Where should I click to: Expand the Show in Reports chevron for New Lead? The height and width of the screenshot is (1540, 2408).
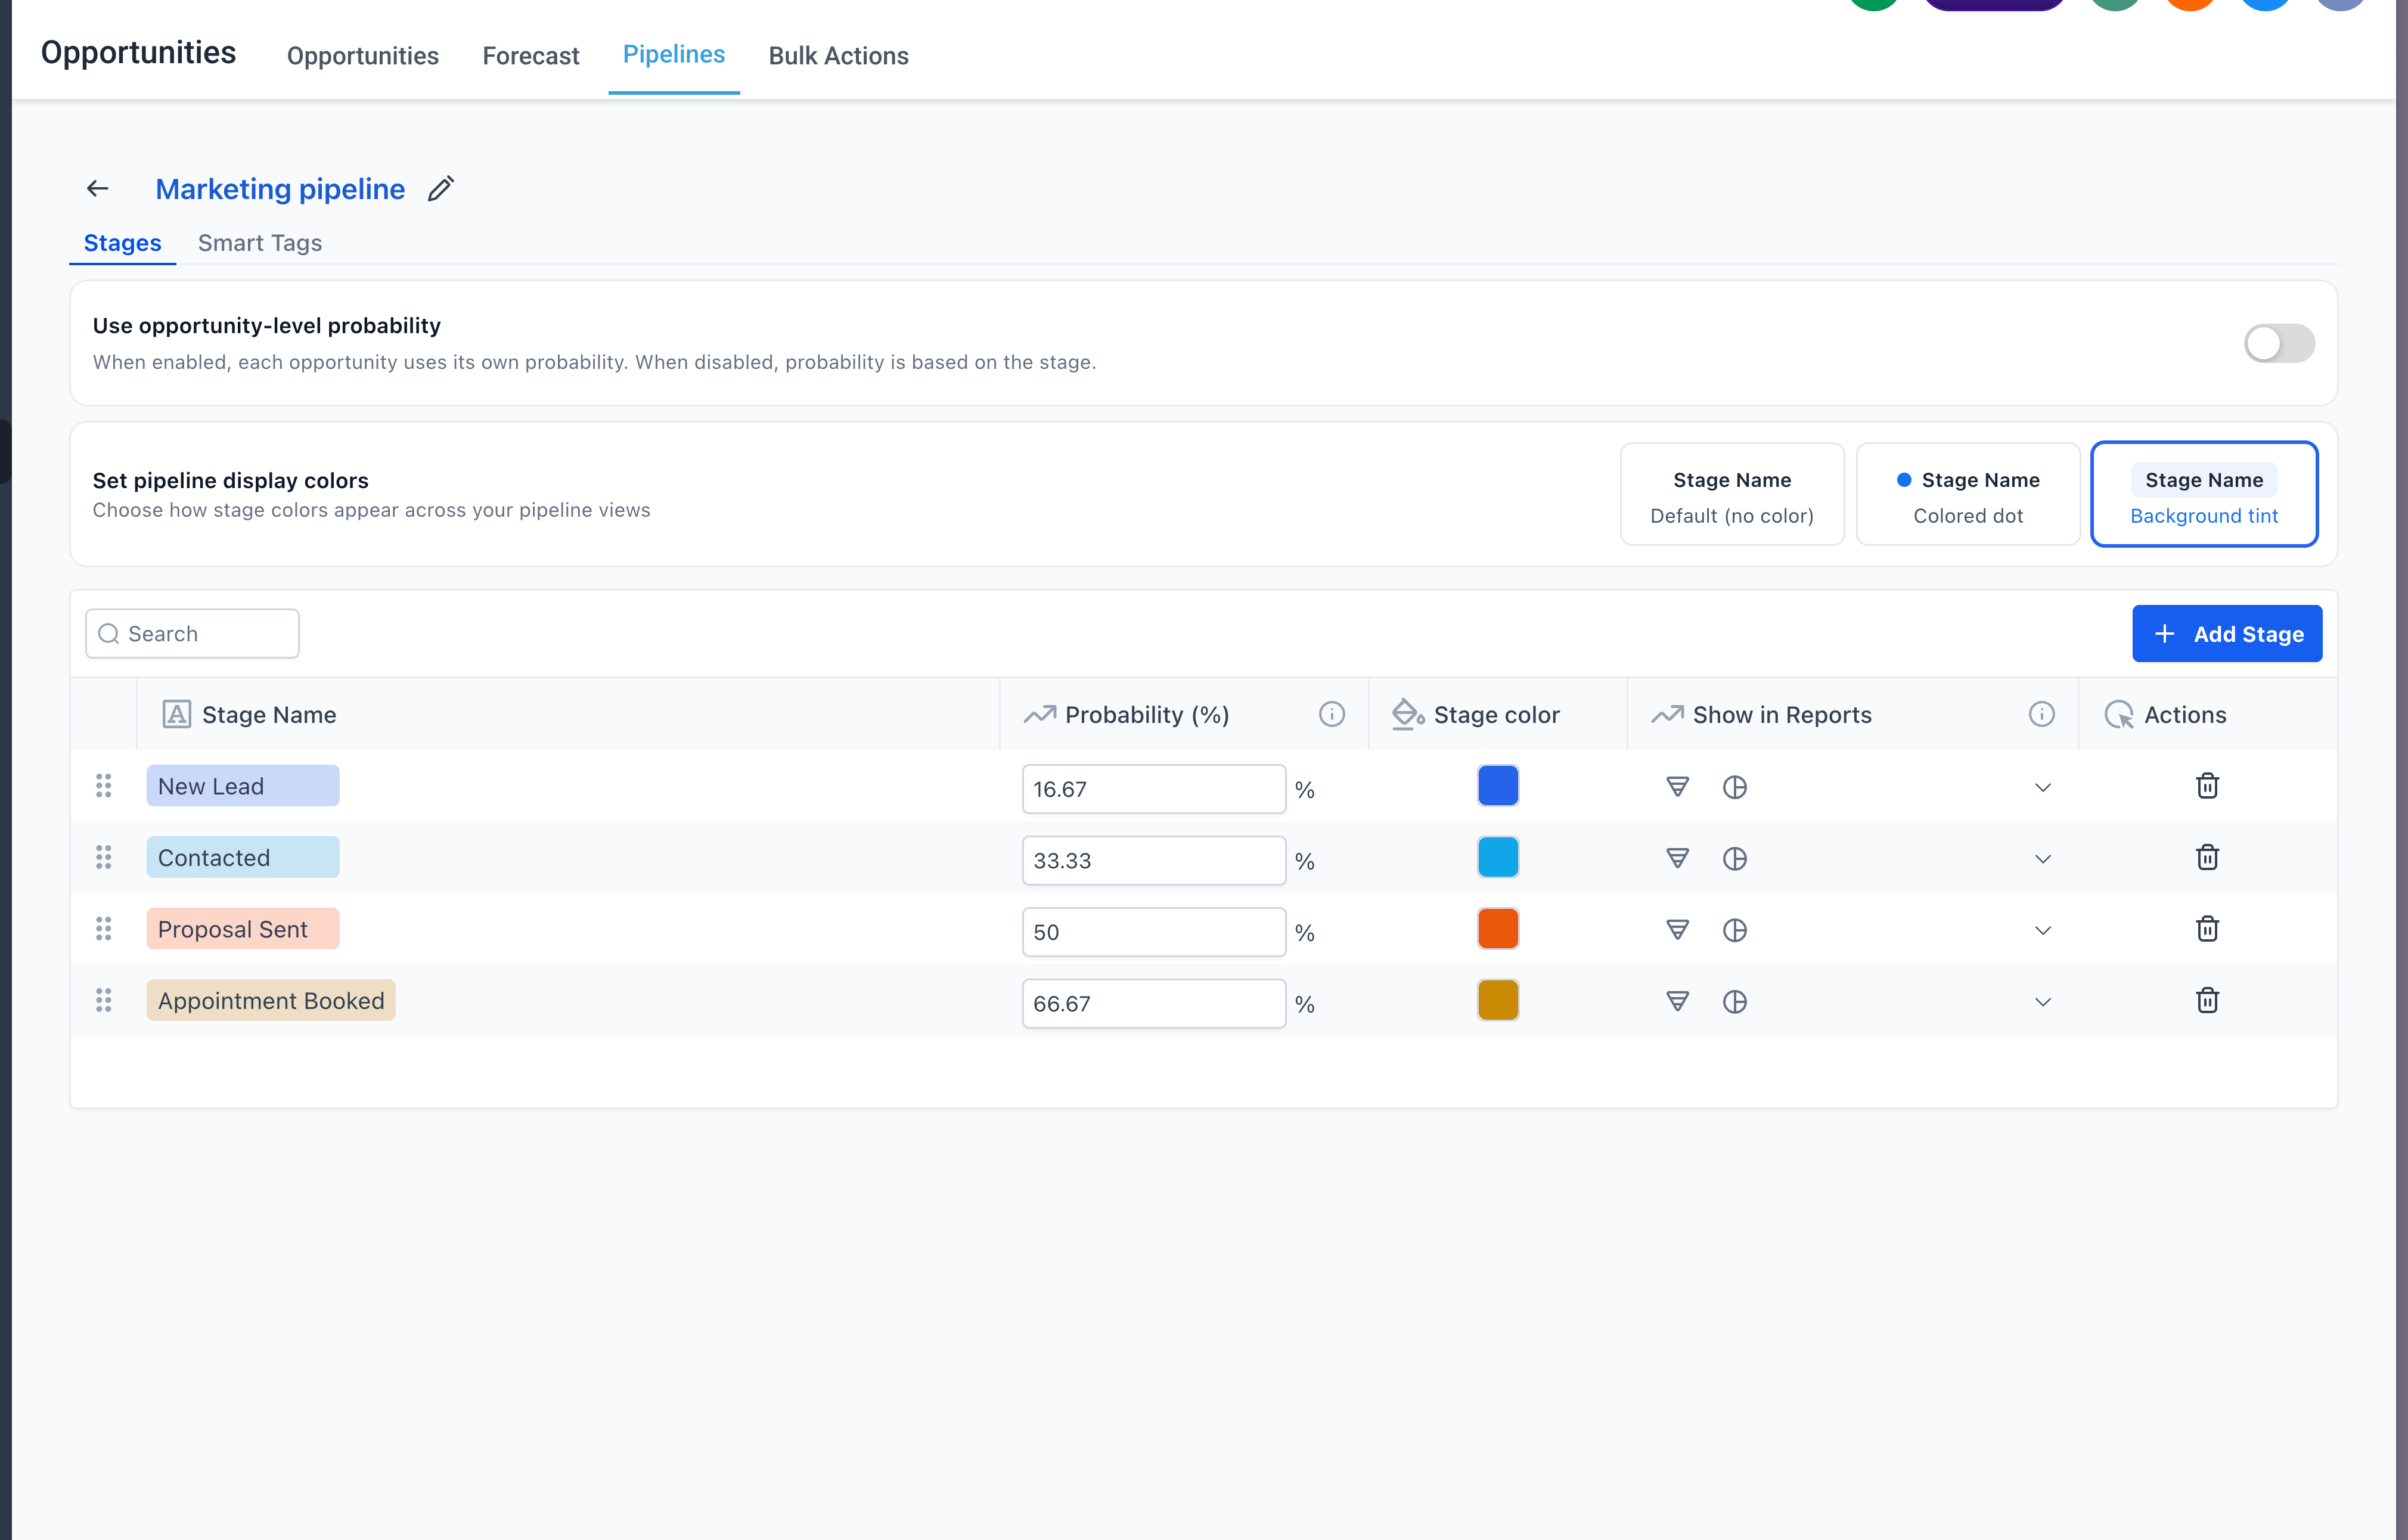pos(2043,787)
